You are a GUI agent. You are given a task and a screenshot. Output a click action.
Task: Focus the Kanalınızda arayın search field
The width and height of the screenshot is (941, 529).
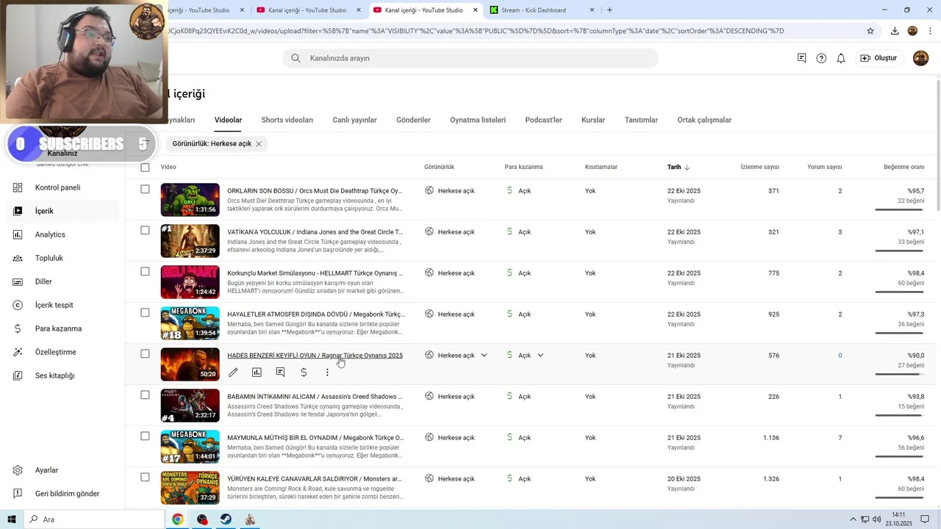tap(470, 58)
